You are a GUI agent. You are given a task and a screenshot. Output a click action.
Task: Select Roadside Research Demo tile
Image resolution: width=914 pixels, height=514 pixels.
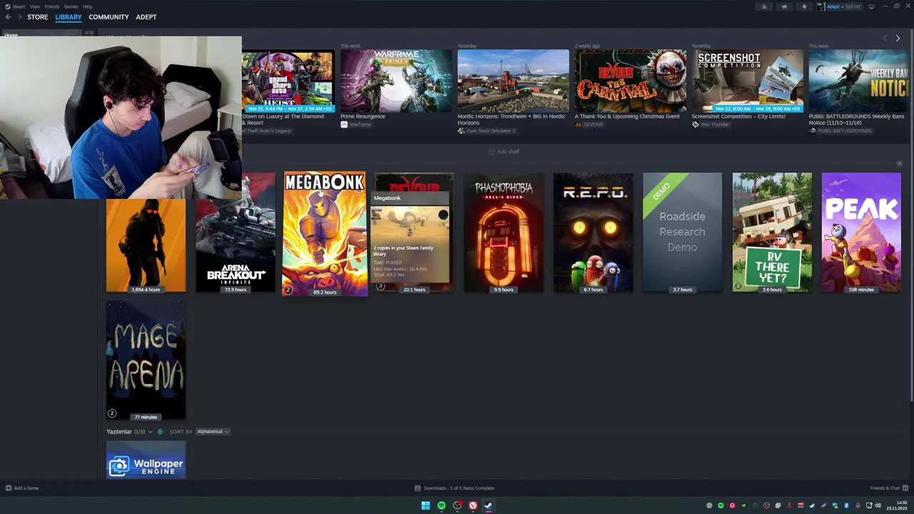click(682, 232)
